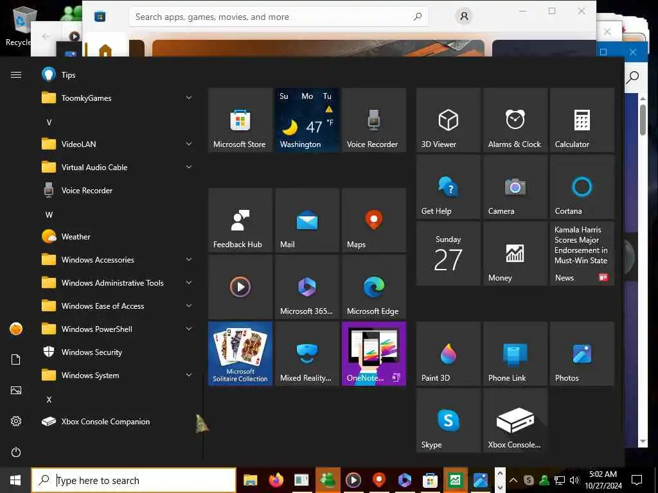658x493 pixels.
Task: Launch the Microsoft 365 tile
Action: coord(307,287)
